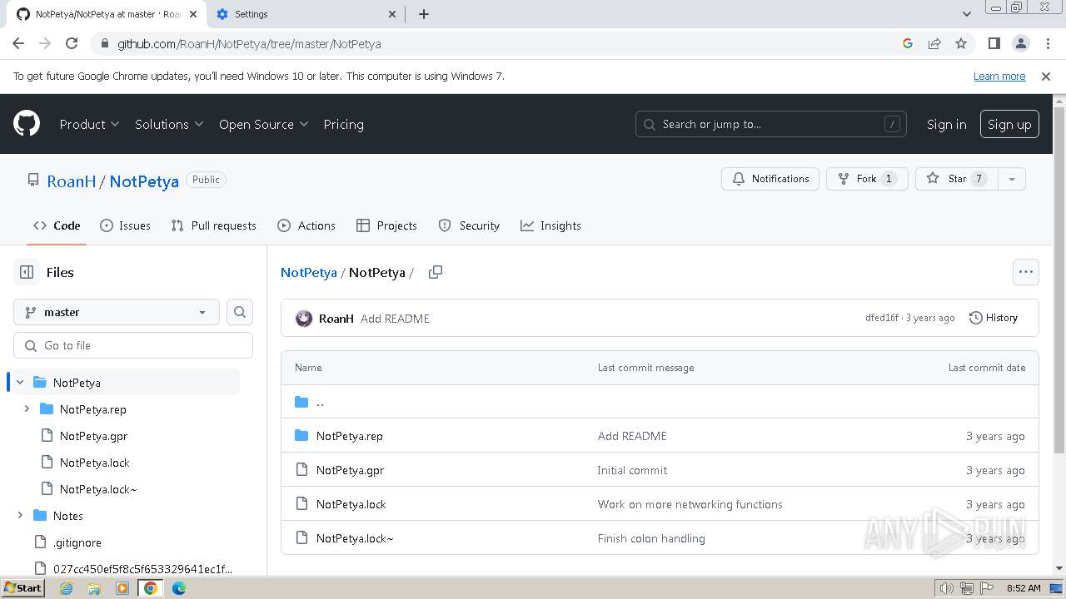1066x599 pixels.
Task: Open the Star lists dropdown arrow
Action: pyautogui.click(x=1011, y=179)
